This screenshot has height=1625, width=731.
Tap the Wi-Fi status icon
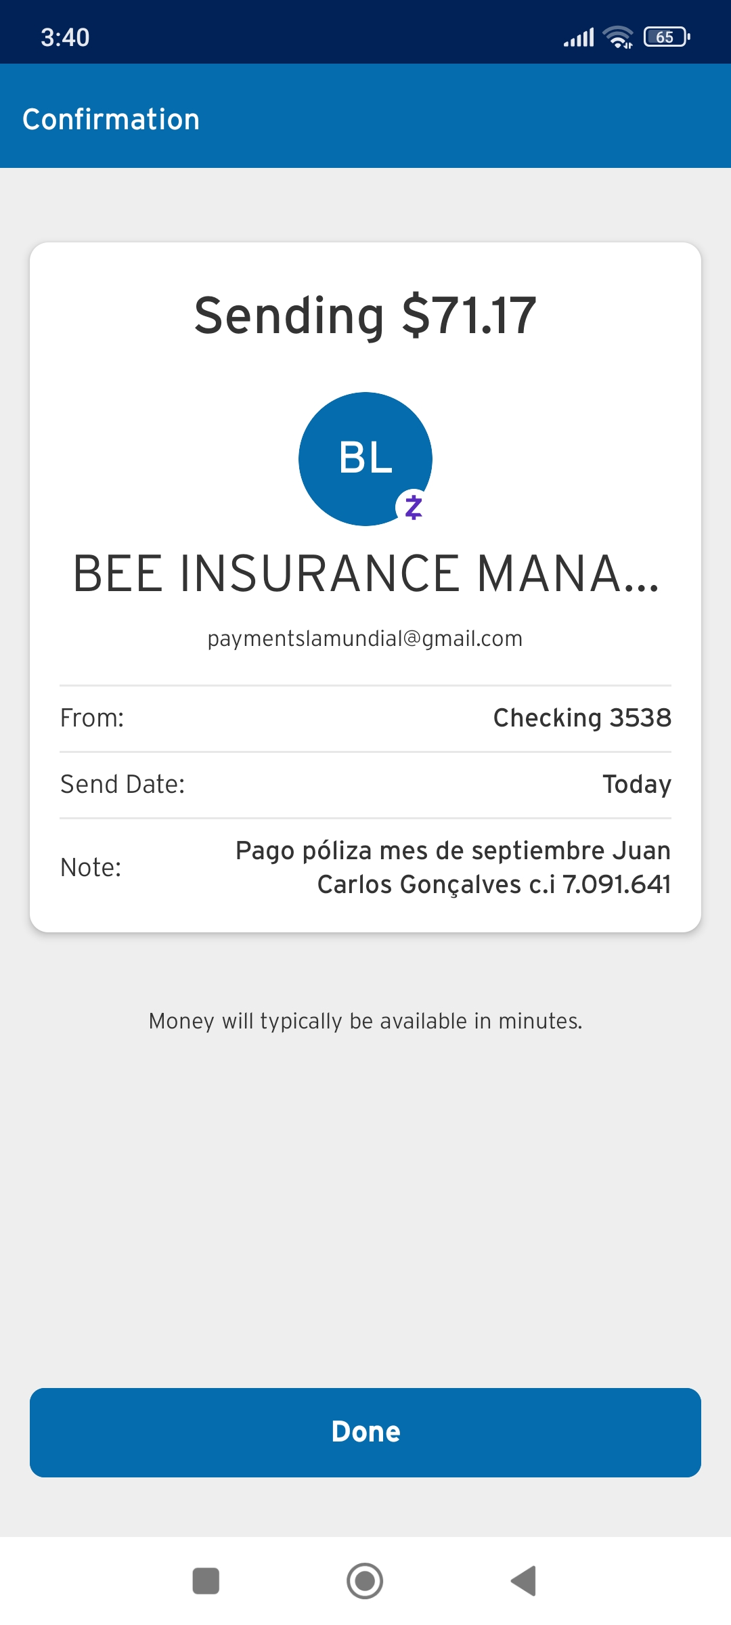(x=618, y=37)
